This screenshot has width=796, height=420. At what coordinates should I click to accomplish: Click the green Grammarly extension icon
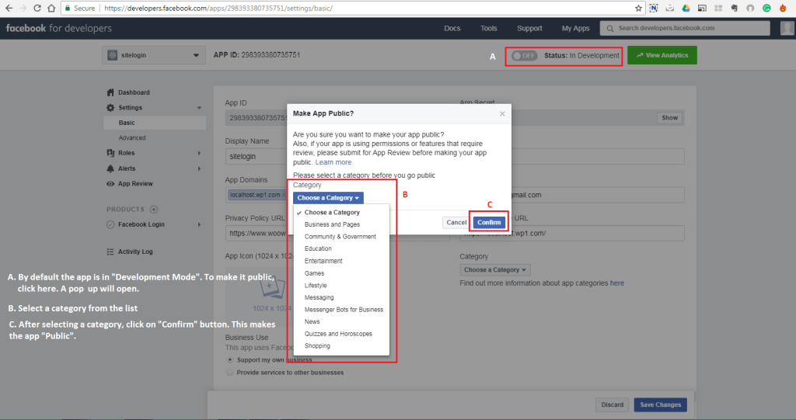click(766, 8)
